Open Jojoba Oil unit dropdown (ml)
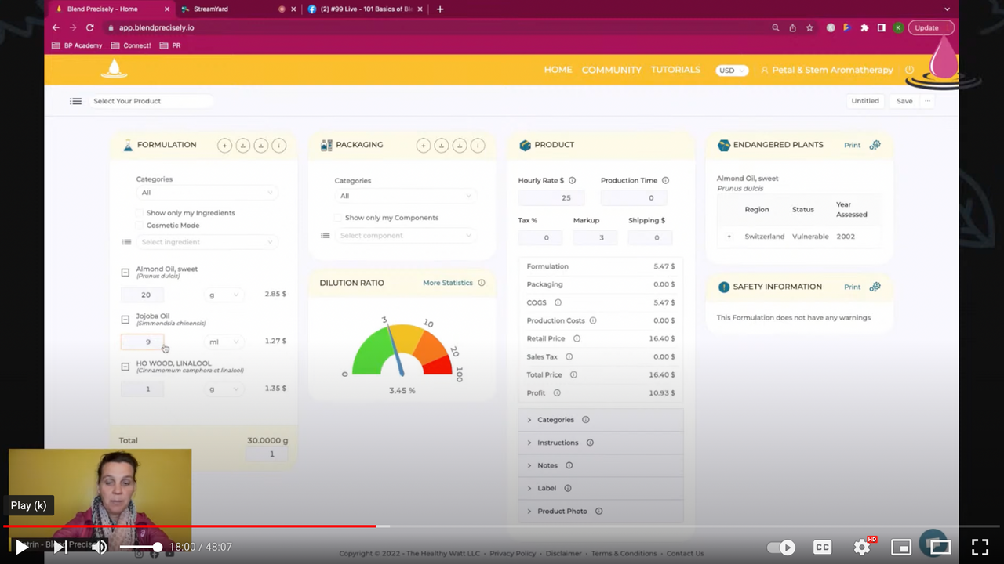Image resolution: width=1004 pixels, height=564 pixels. point(224,342)
